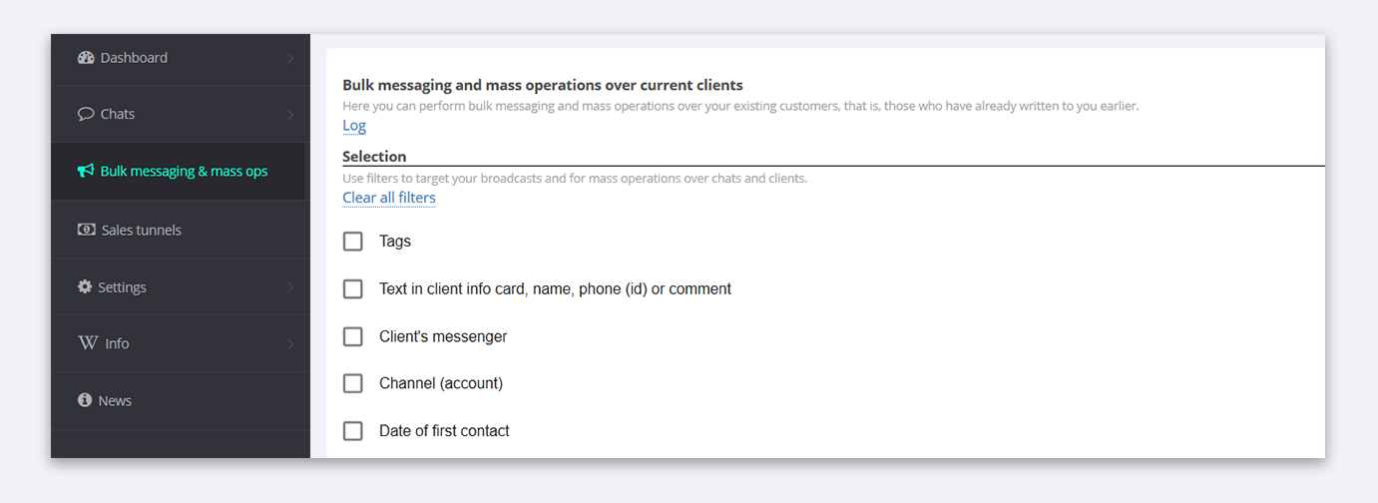The height and width of the screenshot is (503, 1378).
Task: Click the News info circle icon
Action: click(85, 400)
